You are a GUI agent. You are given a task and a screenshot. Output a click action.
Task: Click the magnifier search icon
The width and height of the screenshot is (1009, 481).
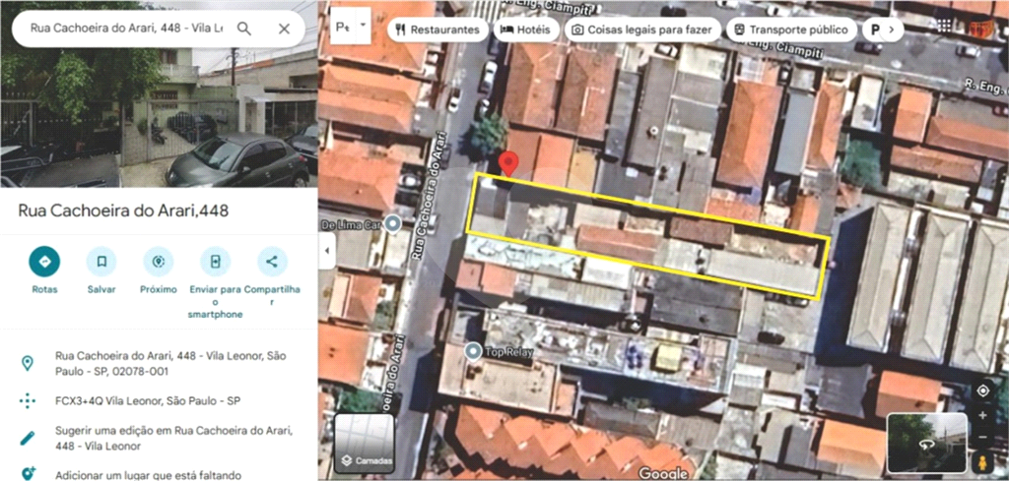click(244, 29)
